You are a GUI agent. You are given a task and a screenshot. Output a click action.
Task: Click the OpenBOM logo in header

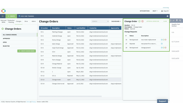[x=3, y=11]
